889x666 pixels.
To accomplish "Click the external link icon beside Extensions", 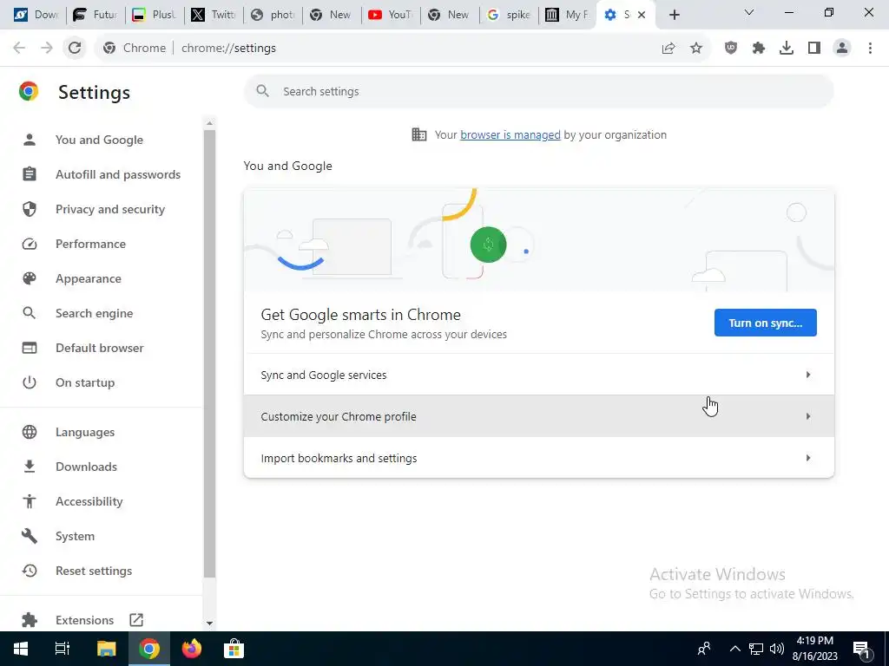I will point(136,620).
